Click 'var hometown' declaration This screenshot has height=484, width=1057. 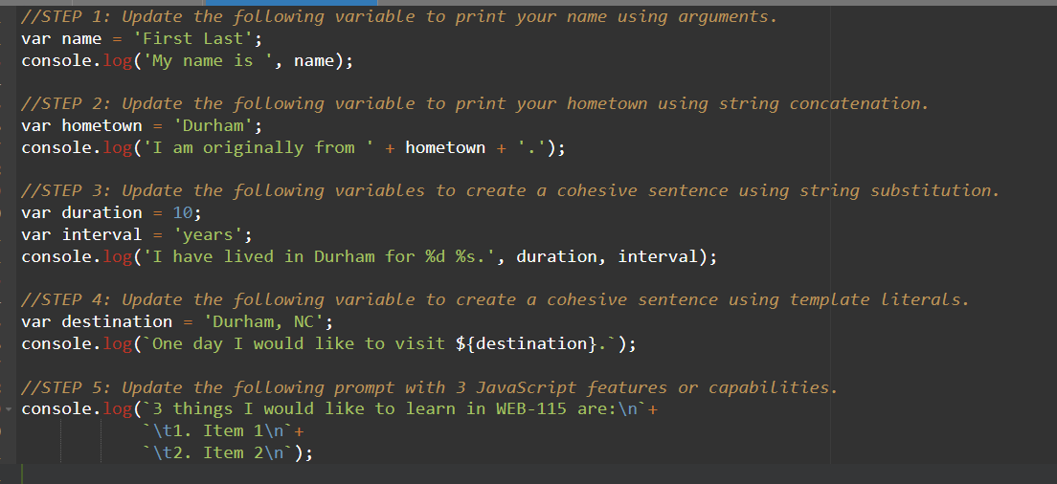(81, 126)
